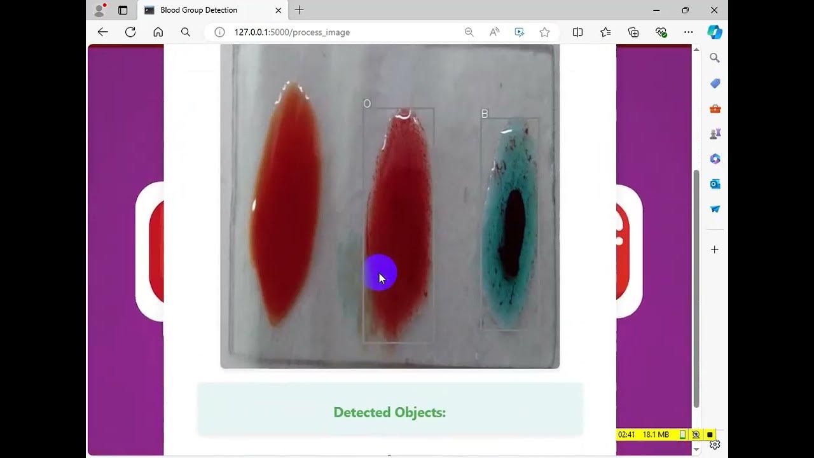The image size is (814, 458).
Task: Open the sidebar Shopping tag icon
Action: (715, 83)
